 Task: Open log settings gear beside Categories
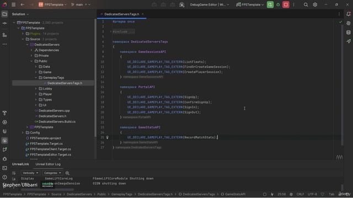[67, 173]
